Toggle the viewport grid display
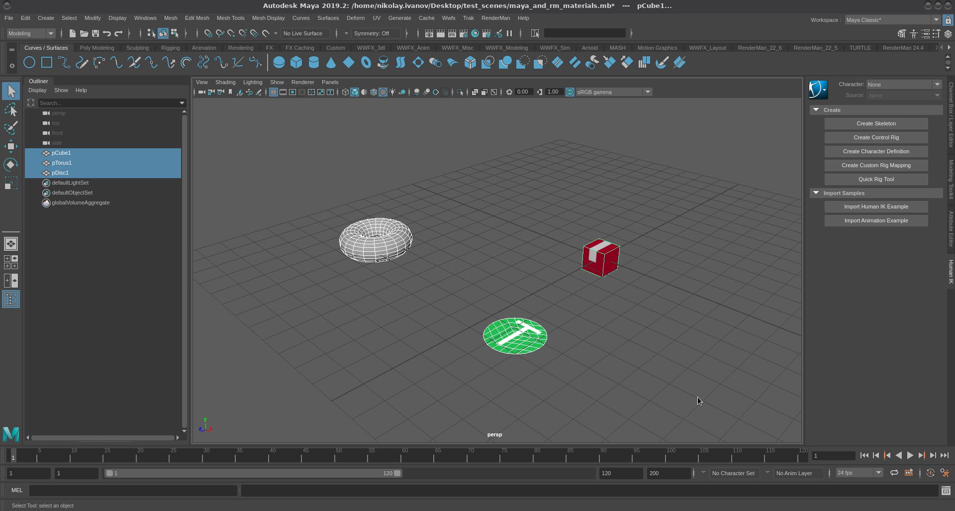Viewport: 955px width, 511px height. coord(274,92)
